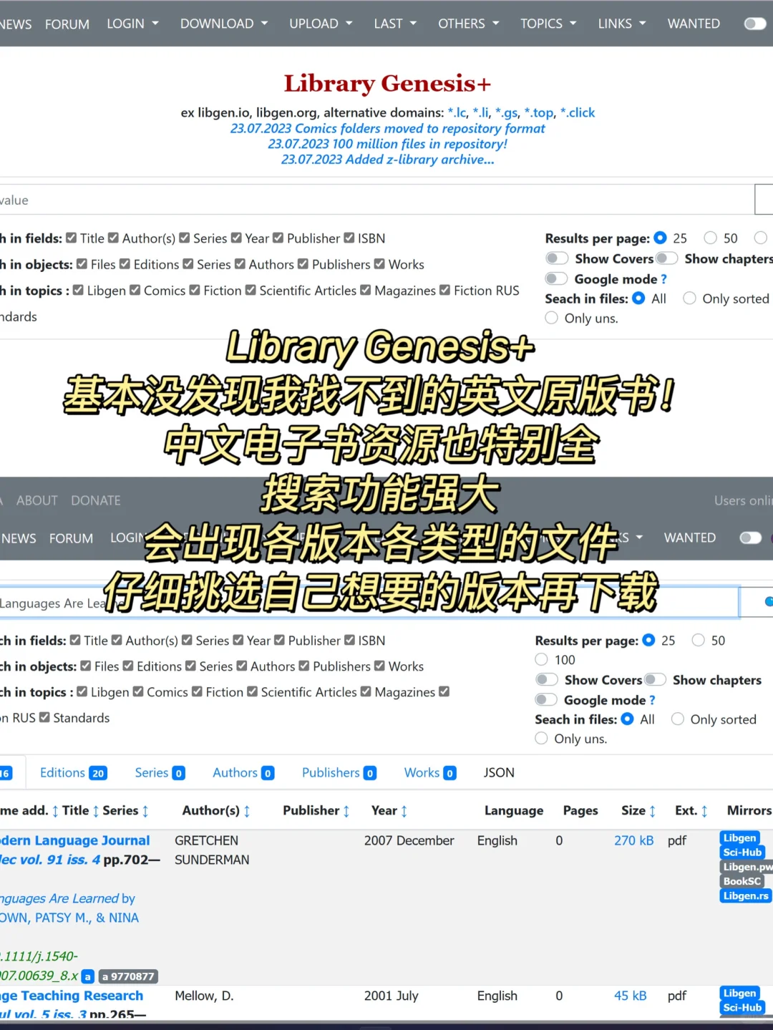Expand the TOPICS dropdown menu
This screenshot has height=1030, width=773.
548,24
